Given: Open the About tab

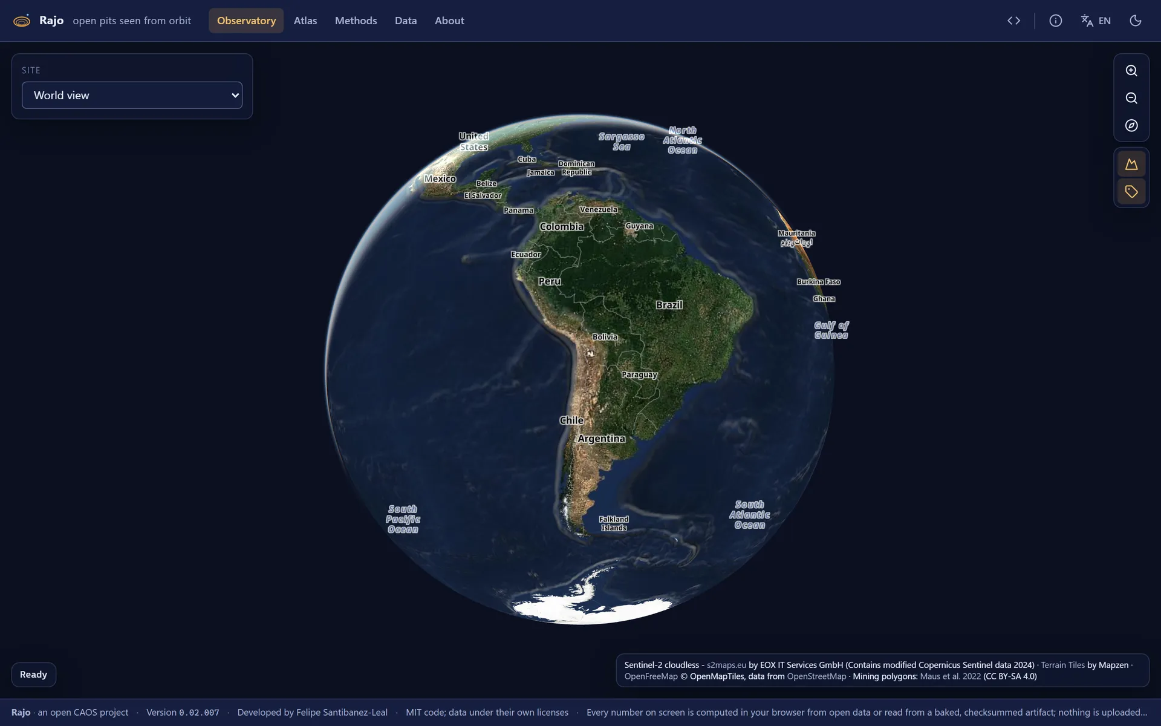Looking at the screenshot, I should (x=449, y=21).
